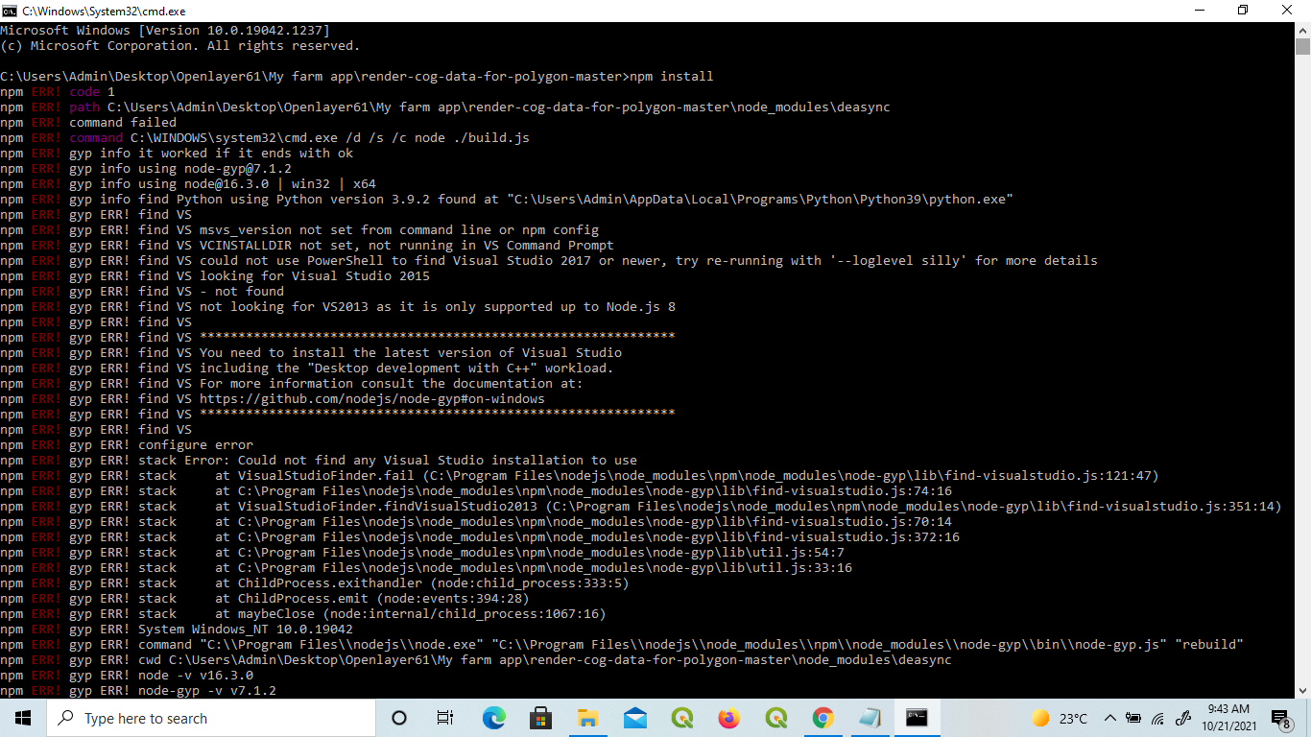Expand hidden icons in the system tray
This screenshot has width=1311, height=737.
1109,718
